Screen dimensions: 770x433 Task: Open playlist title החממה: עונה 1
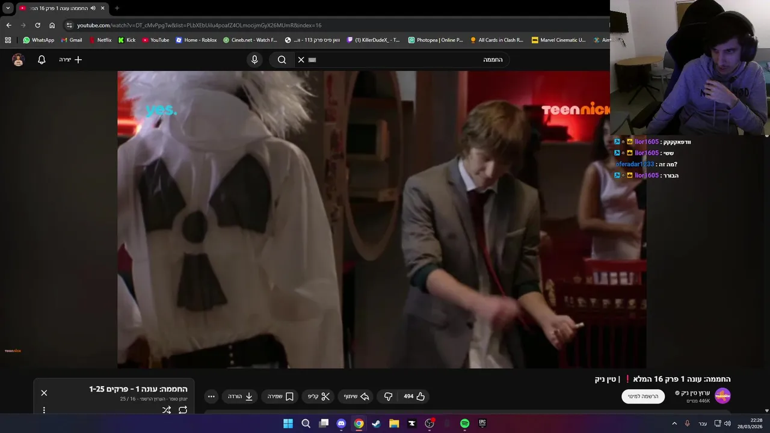(138, 389)
